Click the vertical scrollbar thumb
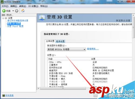 (x=133, y=27)
